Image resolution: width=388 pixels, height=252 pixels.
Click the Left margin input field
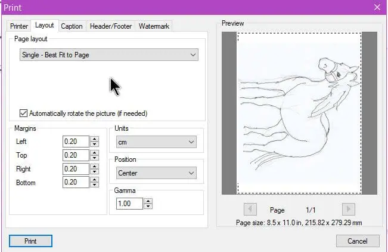(x=76, y=142)
